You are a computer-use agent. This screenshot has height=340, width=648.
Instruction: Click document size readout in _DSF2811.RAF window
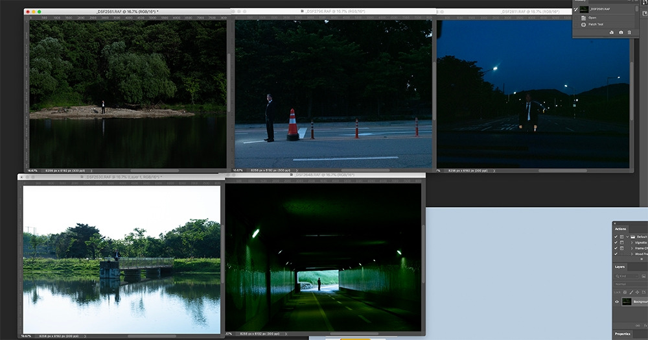click(468, 171)
